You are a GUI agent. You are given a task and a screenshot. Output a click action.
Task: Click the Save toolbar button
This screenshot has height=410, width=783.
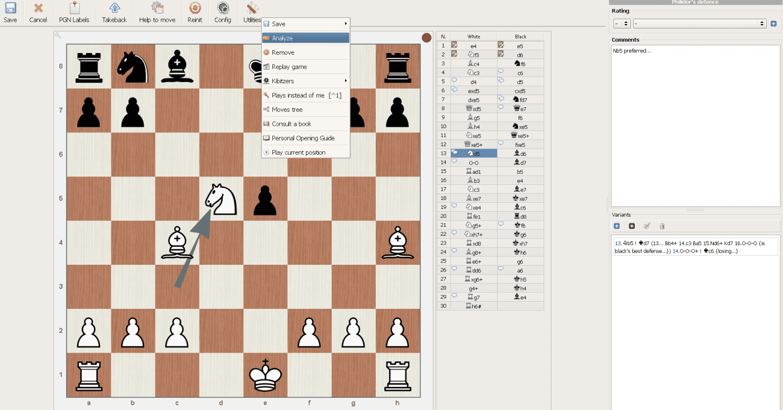[x=10, y=12]
